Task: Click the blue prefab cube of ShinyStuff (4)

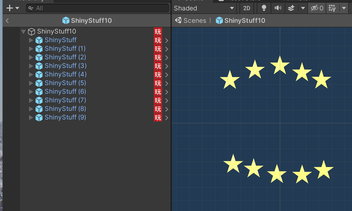Action: click(39, 75)
